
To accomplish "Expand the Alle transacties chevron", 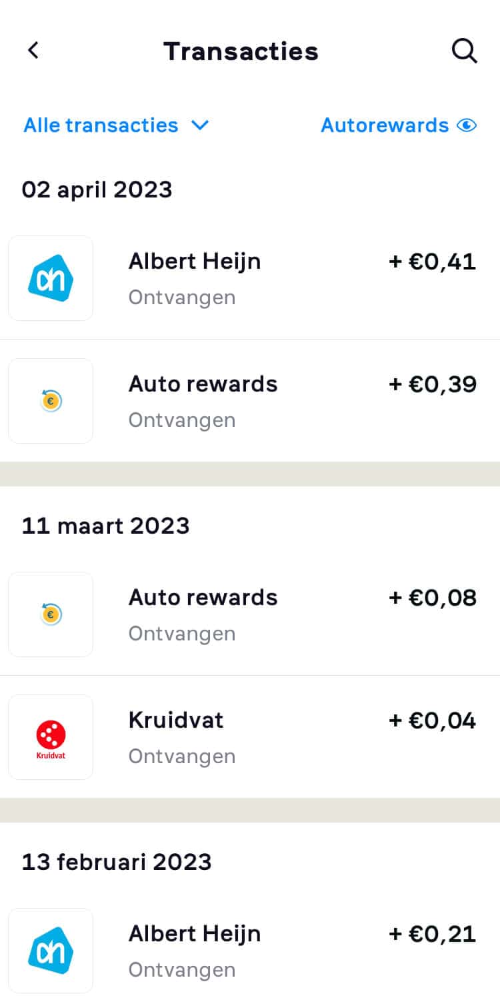I will coord(200,125).
